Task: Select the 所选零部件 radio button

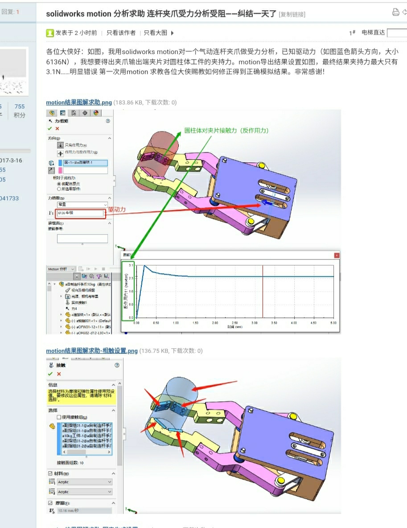Action: (x=59, y=189)
